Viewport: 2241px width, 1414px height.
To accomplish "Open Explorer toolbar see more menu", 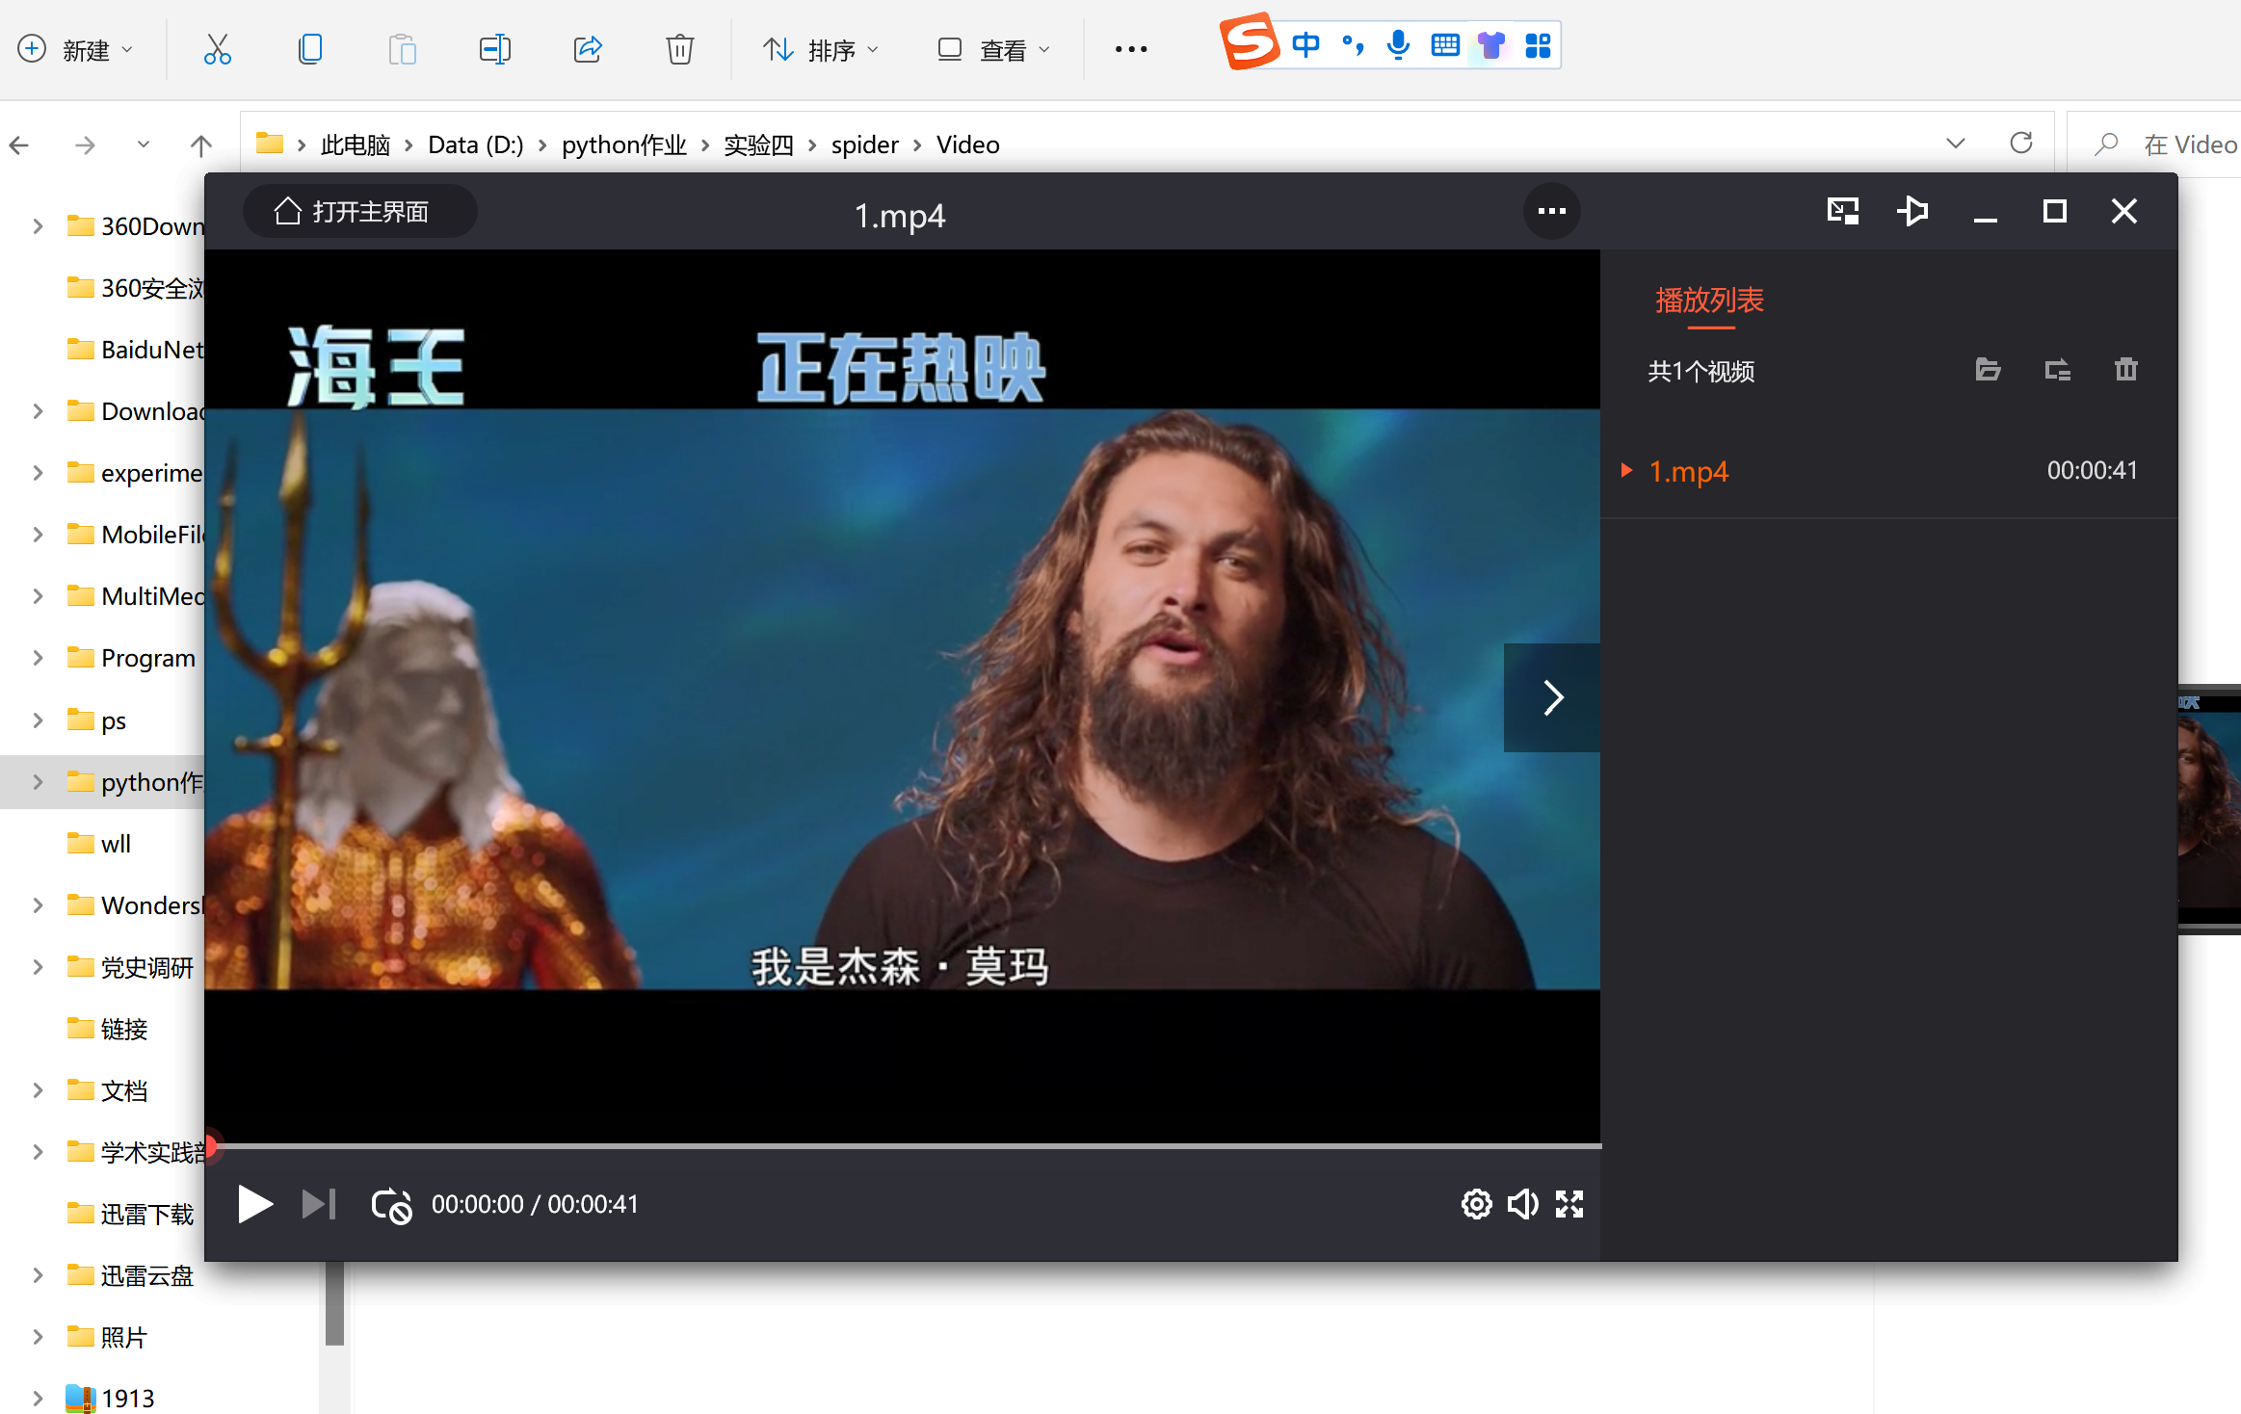I will click(x=1131, y=49).
